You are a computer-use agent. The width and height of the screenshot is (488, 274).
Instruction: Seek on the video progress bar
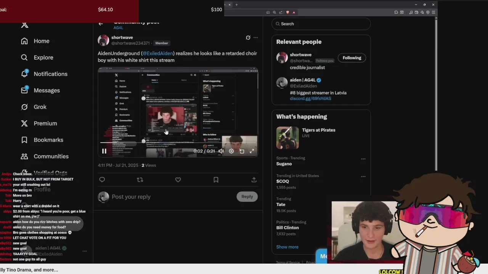tap(178, 143)
